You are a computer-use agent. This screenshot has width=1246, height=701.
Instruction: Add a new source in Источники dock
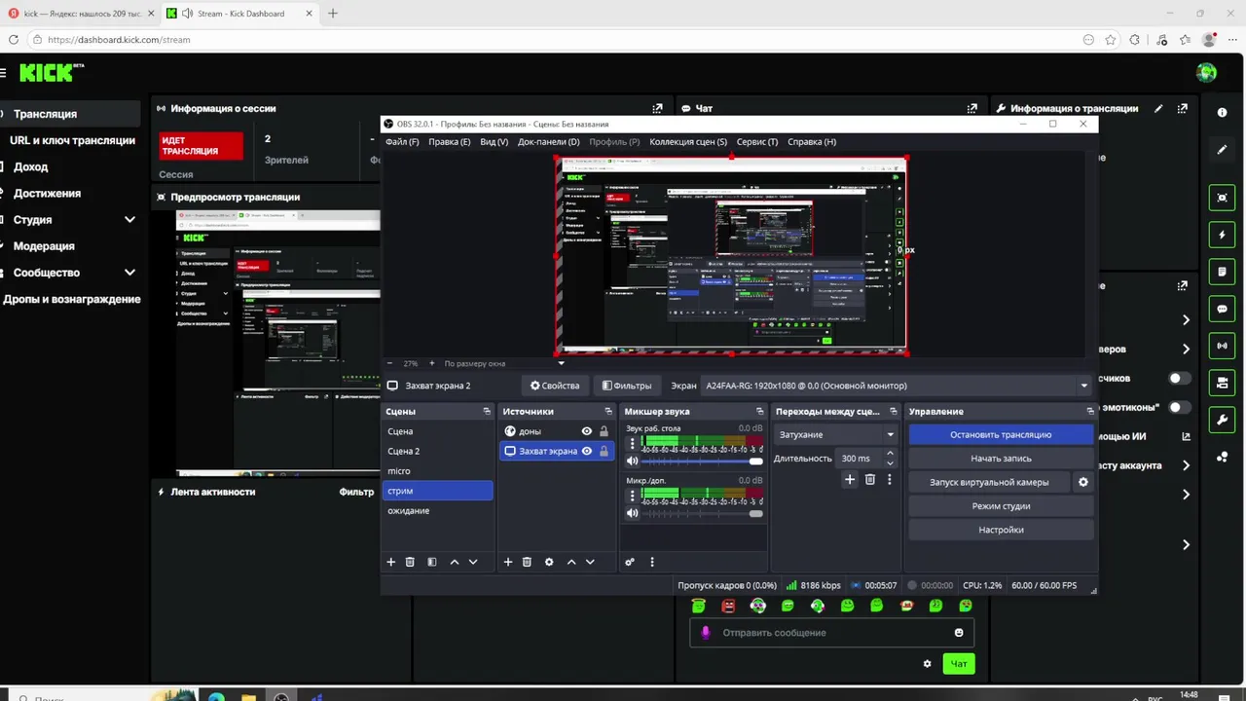click(507, 562)
